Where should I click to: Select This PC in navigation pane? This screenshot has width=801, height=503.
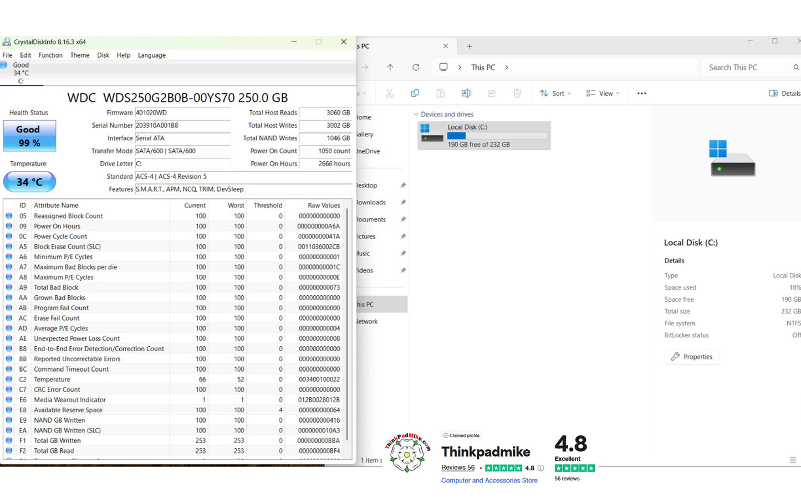point(382,305)
